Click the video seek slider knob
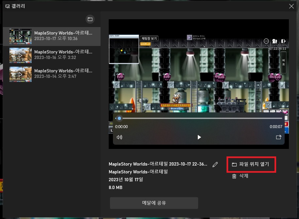Screen dimensions: 299x219 pos(119,118)
